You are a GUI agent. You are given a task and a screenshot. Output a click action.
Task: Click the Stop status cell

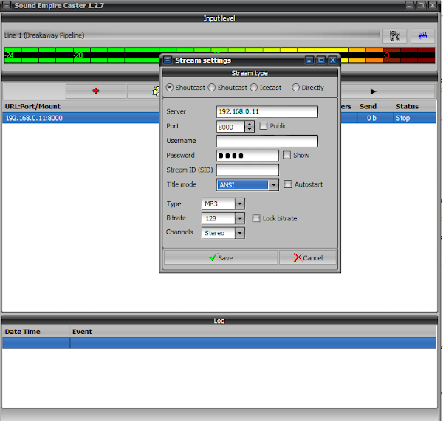tap(415, 118)
